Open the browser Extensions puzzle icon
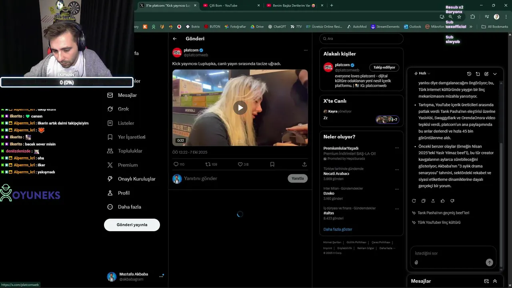This screenshot has width=512, height=288. pos(473,17)
